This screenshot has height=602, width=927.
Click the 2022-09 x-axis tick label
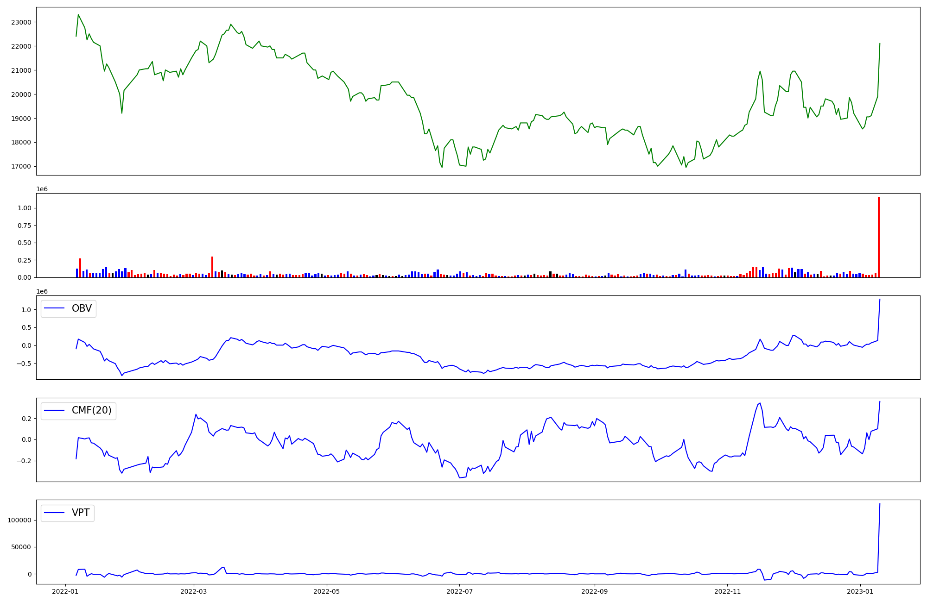click(594, 591)
